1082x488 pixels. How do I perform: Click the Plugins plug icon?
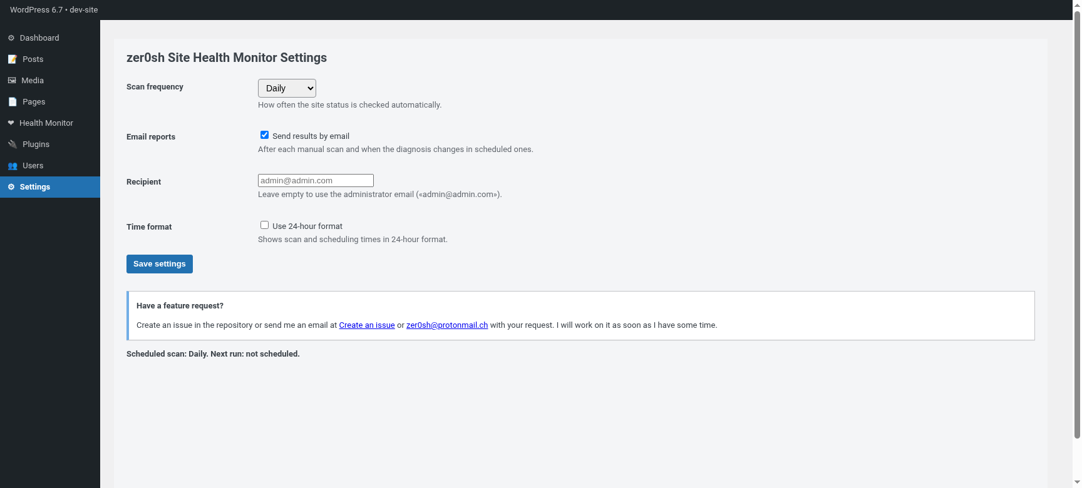tap(13, 145)
